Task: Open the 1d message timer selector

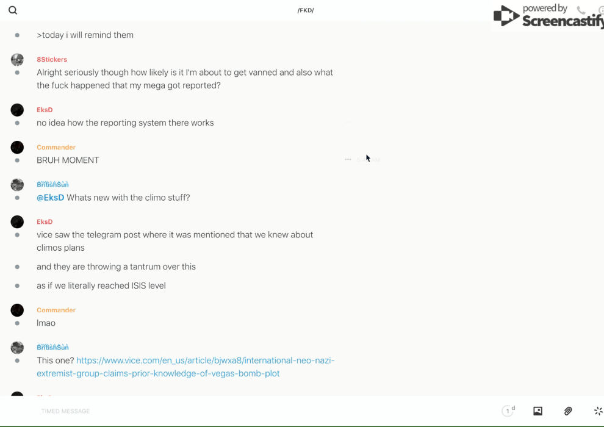Action: point(508,411)
